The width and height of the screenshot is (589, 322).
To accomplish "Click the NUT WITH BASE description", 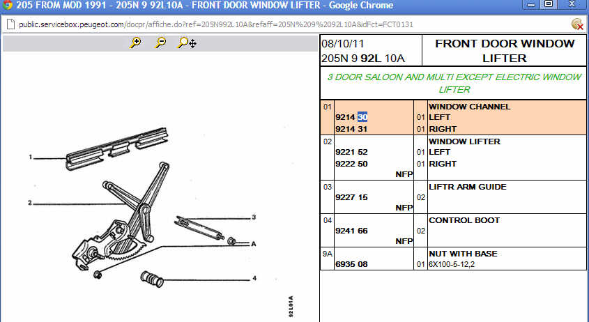I will tap(463, 254).
